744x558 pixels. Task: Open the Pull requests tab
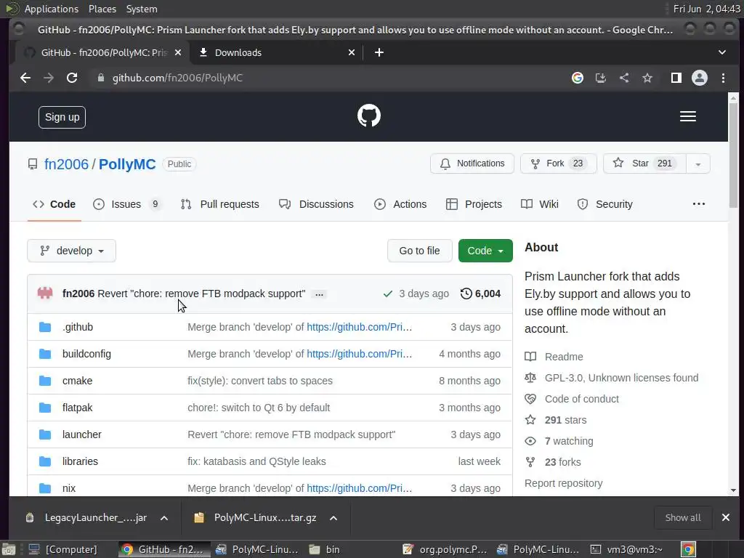pyautogui.click(x=220, y=204)
